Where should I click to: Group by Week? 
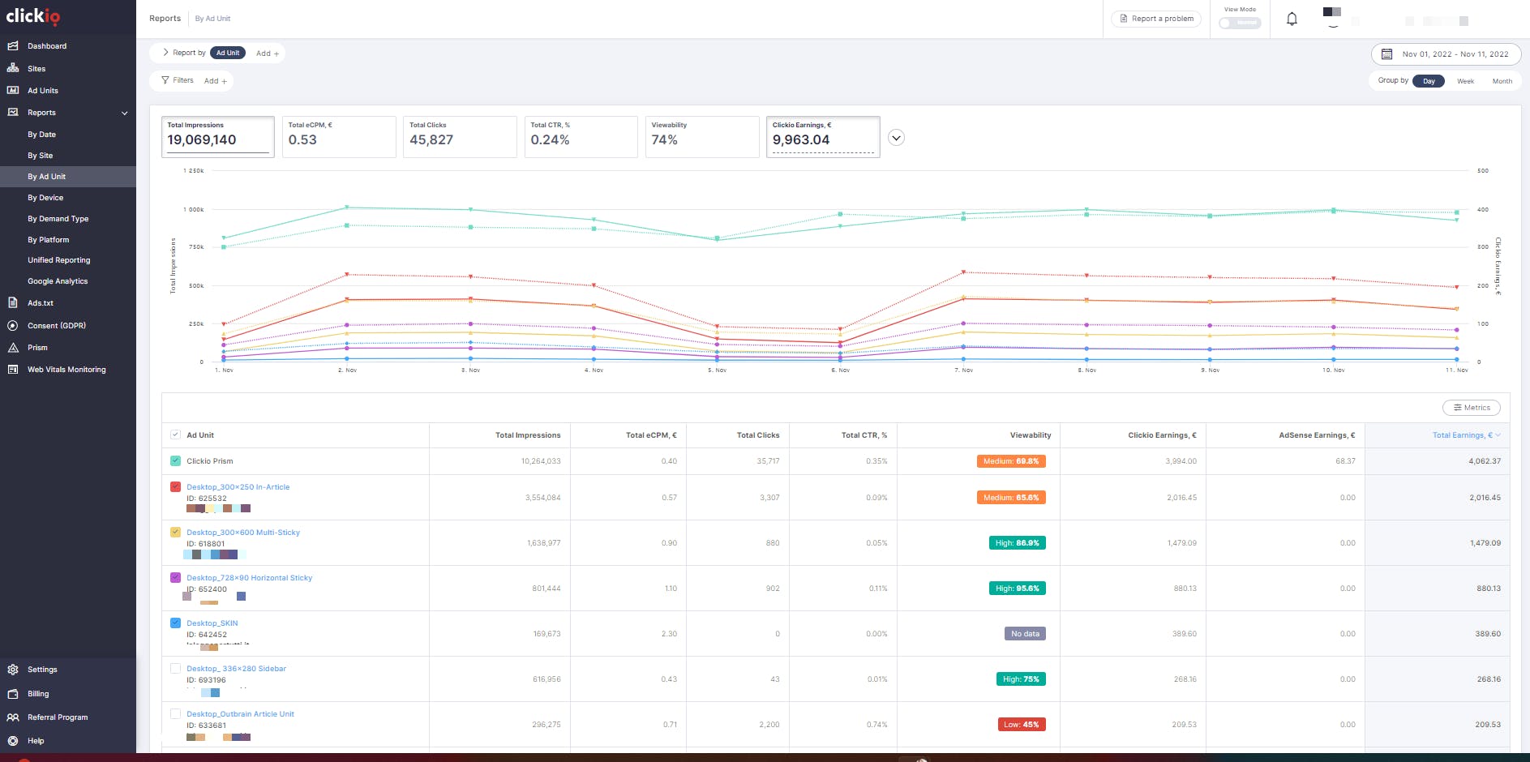coord(1465,81)
